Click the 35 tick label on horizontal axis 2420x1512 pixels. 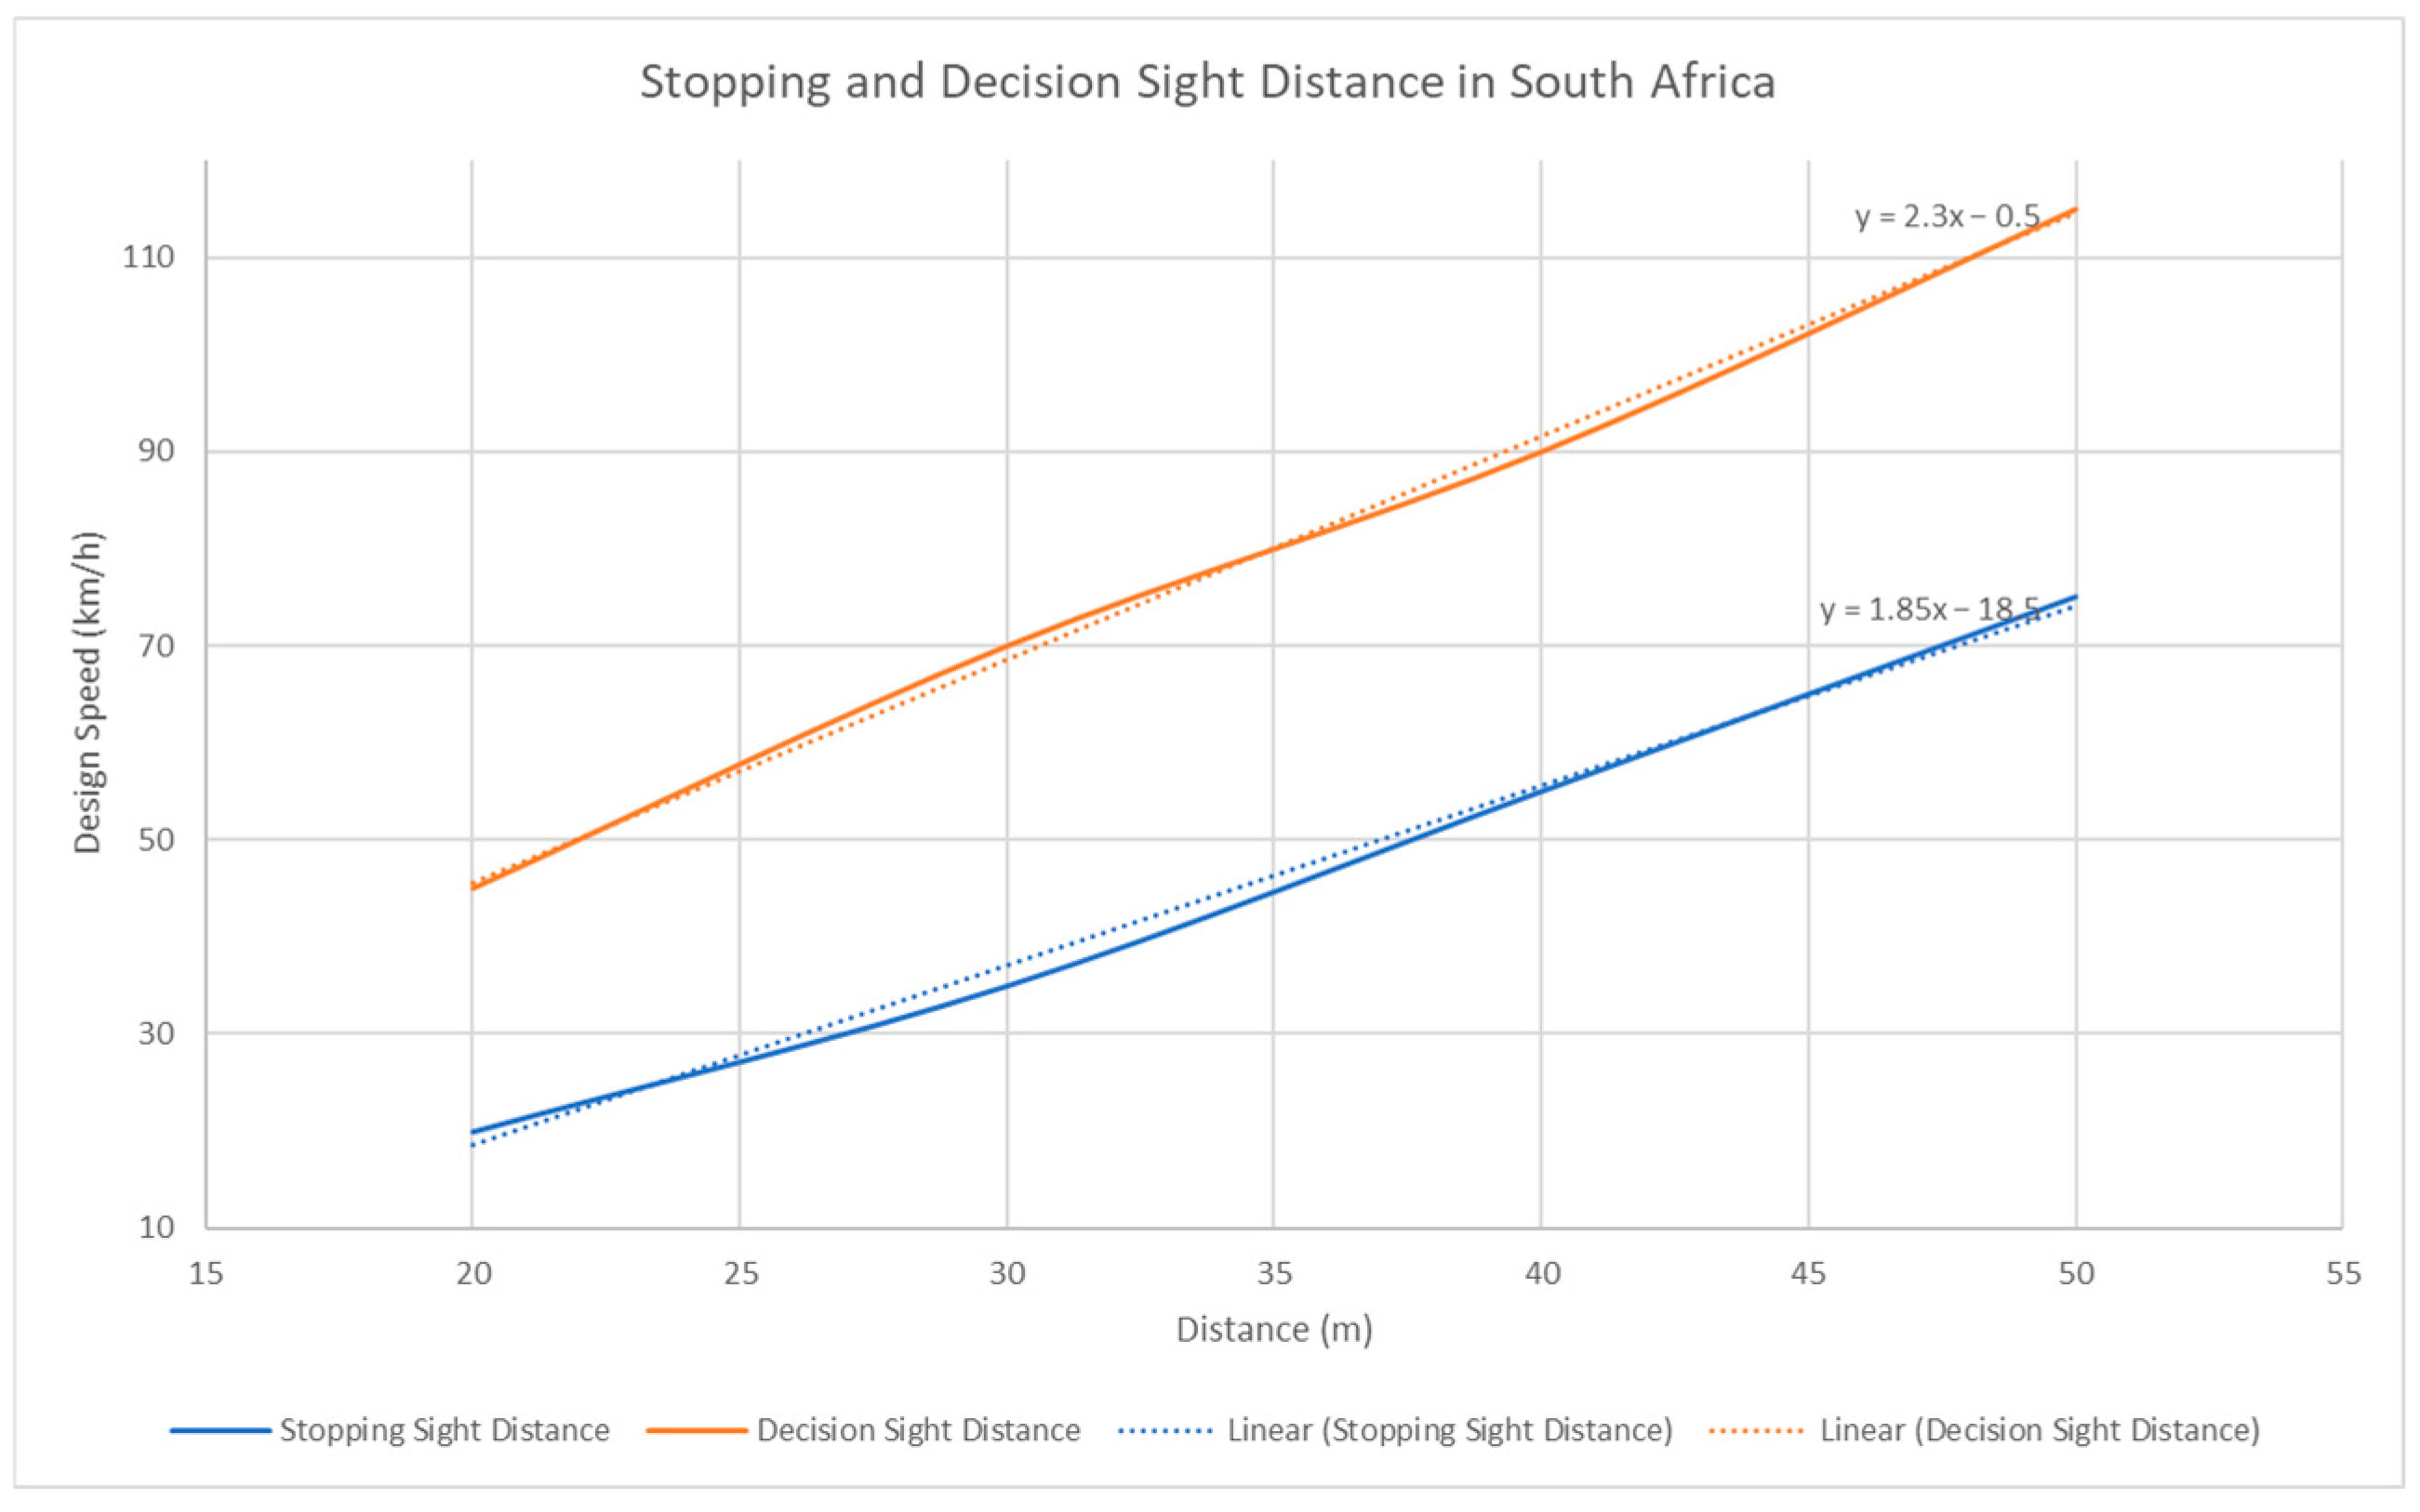click(x=1273, y=1274)
